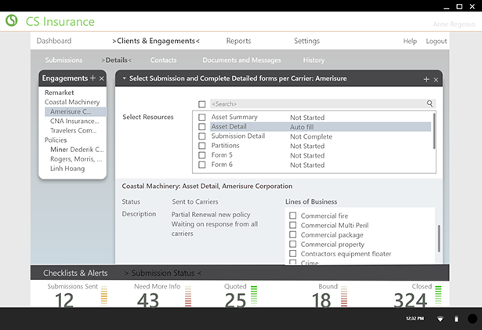Click the Logout link
Screen dimensions: 482x330
tap(436, 41)
